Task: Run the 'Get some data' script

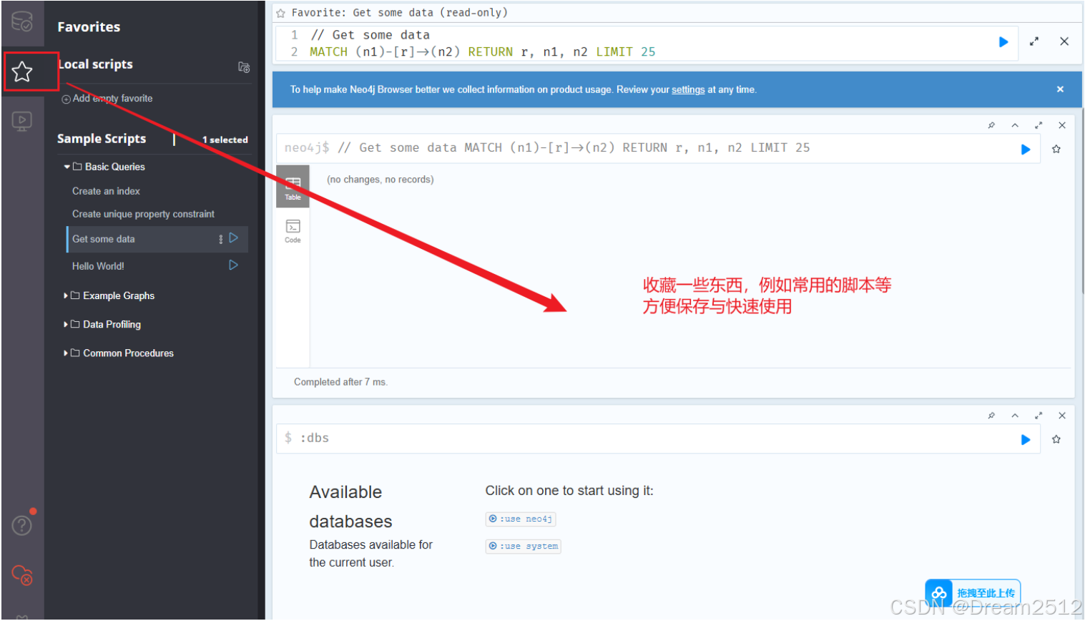Action: tap(233, 238)
